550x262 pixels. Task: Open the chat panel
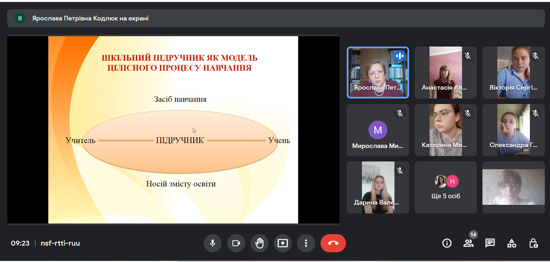[x=490, y=243]
